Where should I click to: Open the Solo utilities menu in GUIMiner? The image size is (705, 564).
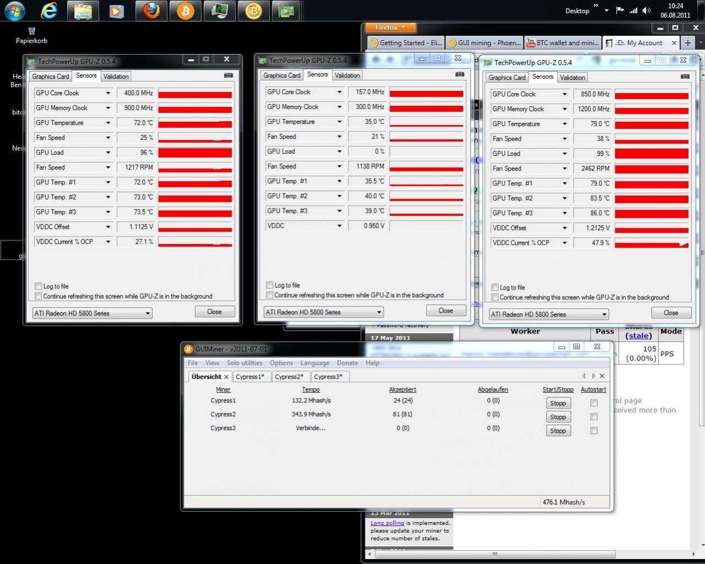click(244, 363)
